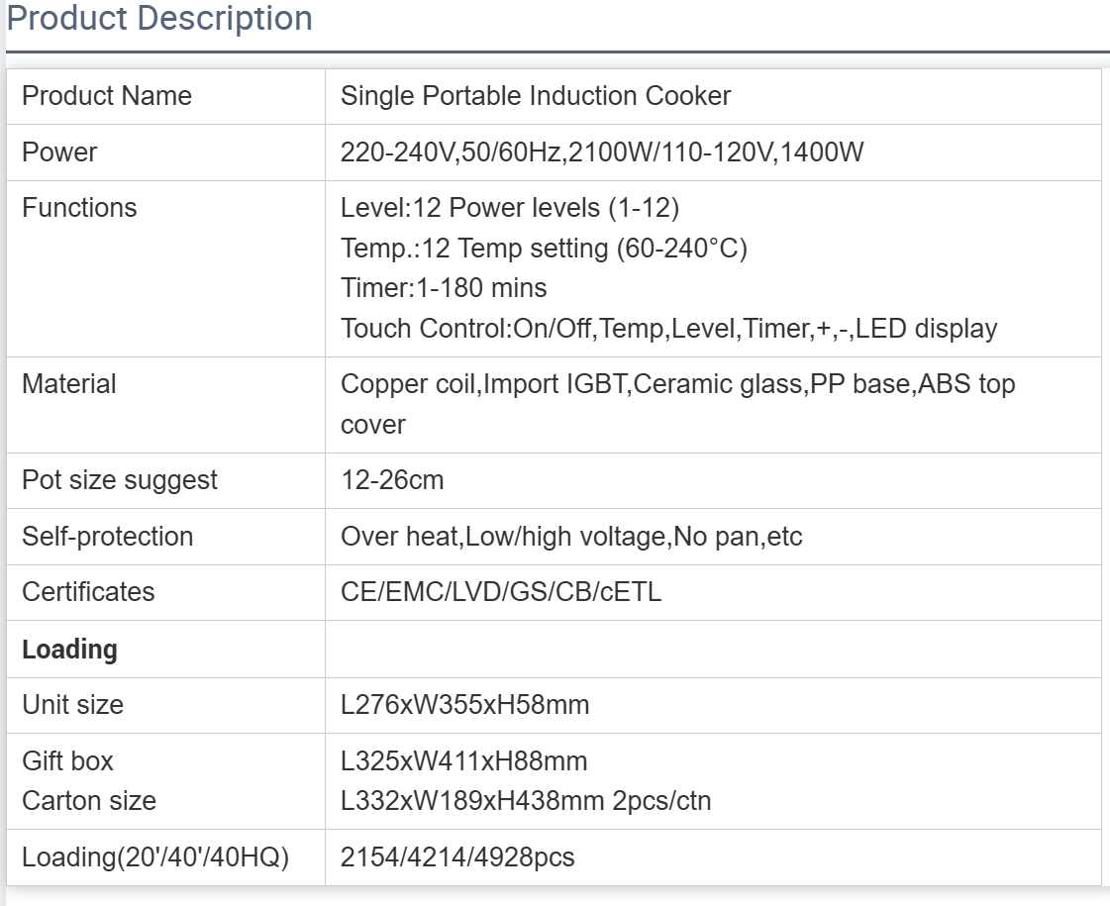Click the 220-240V power specification value

pyautogui.click(x=602, y=152)
